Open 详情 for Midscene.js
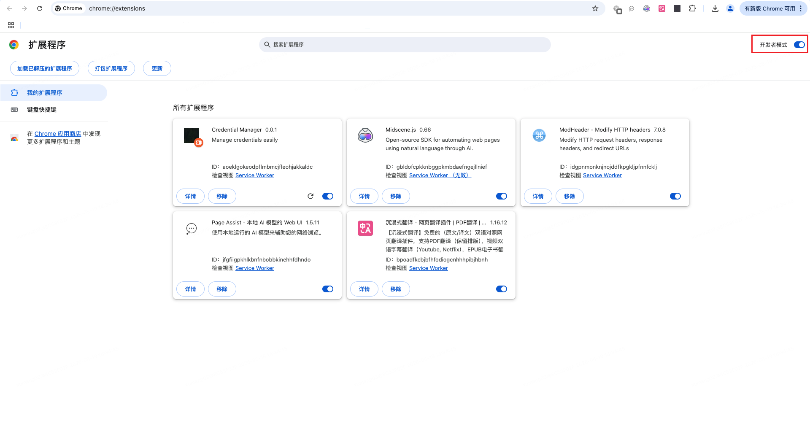Image resolution: width=810 pixels, height=437 pixels. 364,196
